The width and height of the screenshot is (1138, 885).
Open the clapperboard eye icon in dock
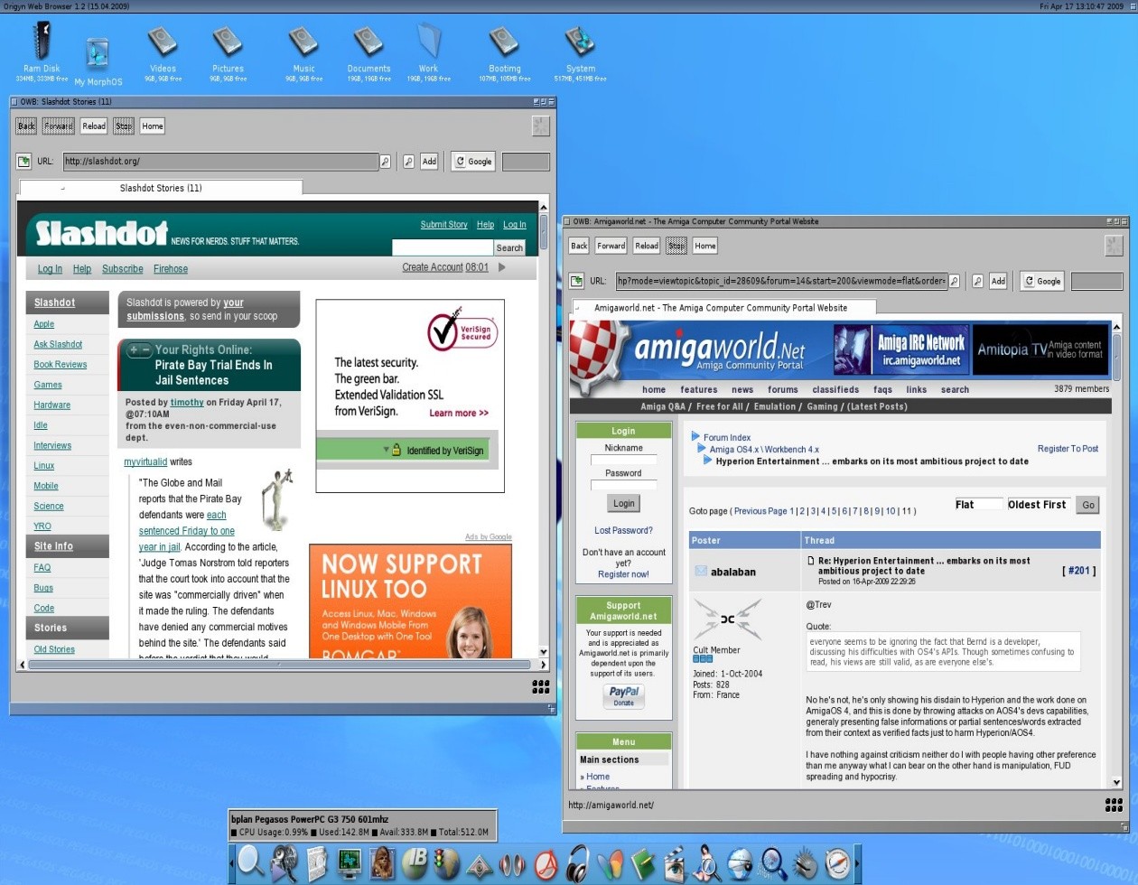point(675,865)
